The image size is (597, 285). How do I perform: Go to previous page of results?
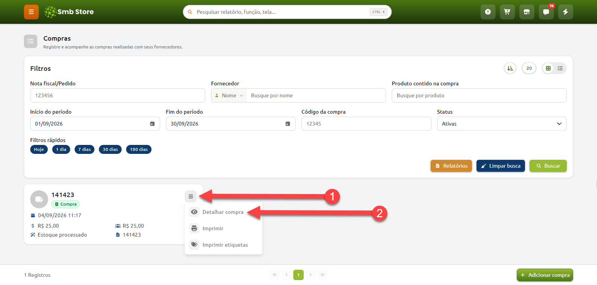(287, 275)
